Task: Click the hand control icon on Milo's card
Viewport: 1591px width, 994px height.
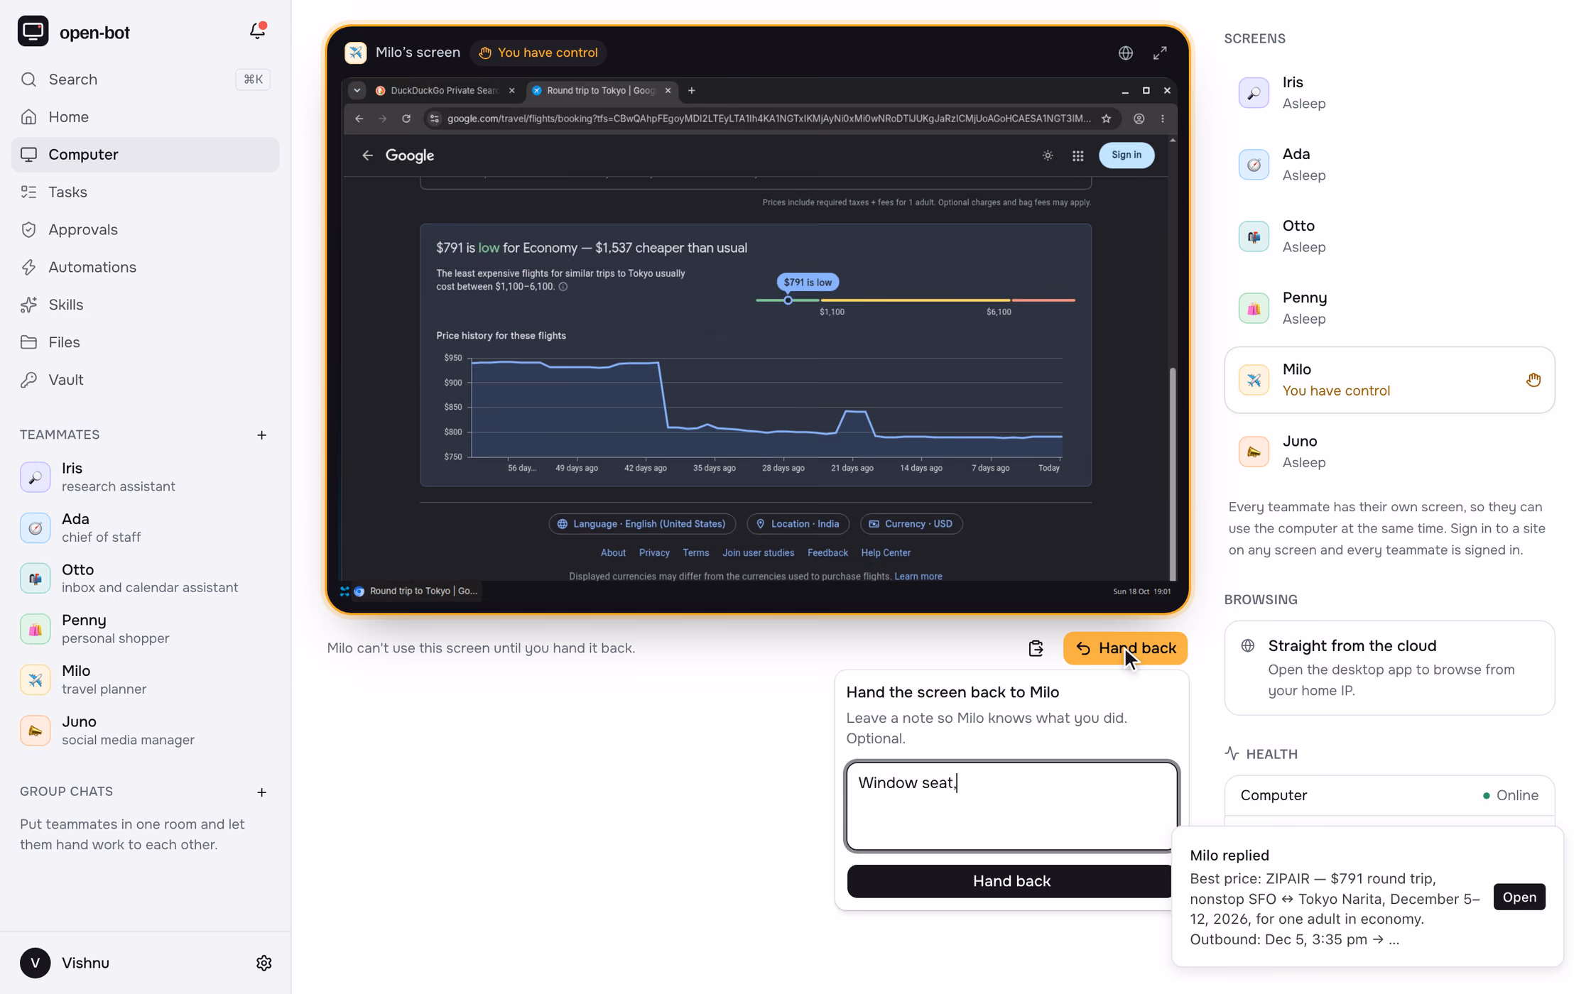Action: [1533, 380]
